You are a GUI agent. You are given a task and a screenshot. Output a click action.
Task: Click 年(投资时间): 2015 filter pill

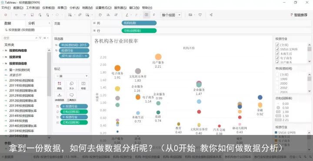click(x=74, y=45)
